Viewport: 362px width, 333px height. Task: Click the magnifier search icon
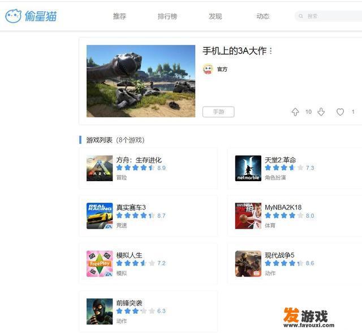(x=300, y=16)
